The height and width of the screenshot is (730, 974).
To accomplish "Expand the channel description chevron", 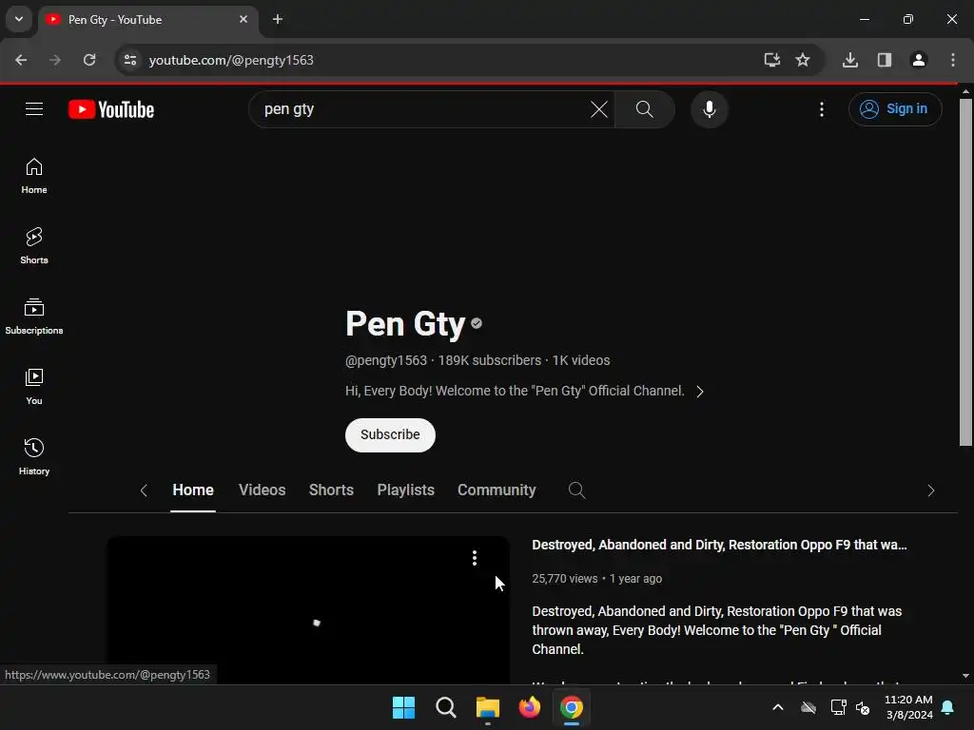I will (699, 392).
